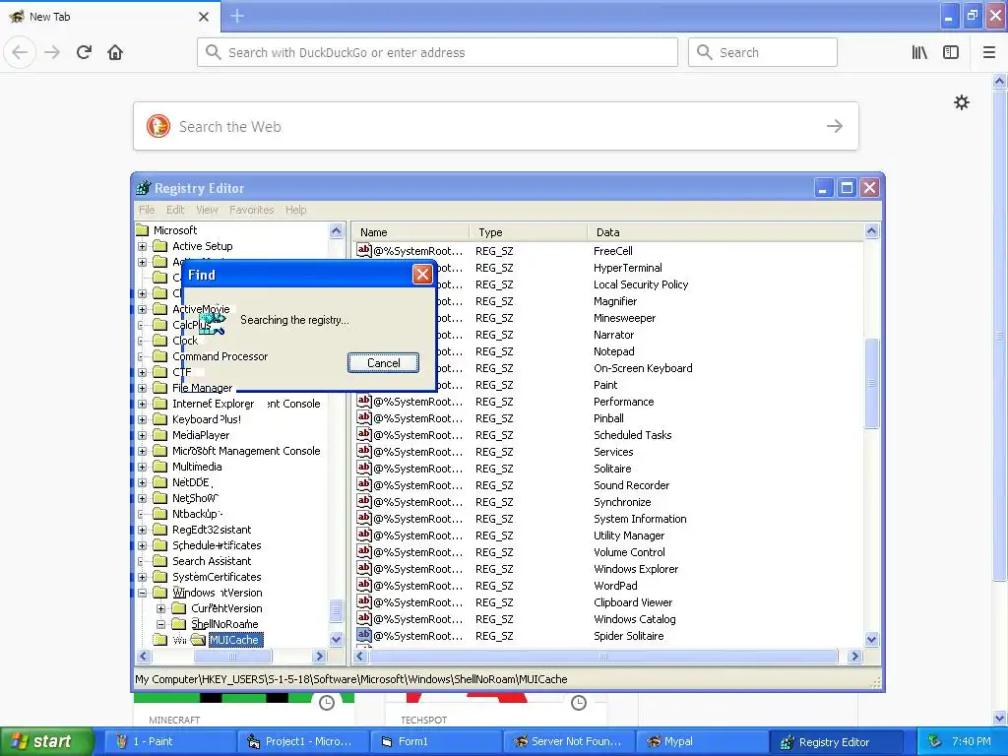Click the values pane horizontal scrollbar thumb
Viewport: 1008px width, 756px height.
603,657
